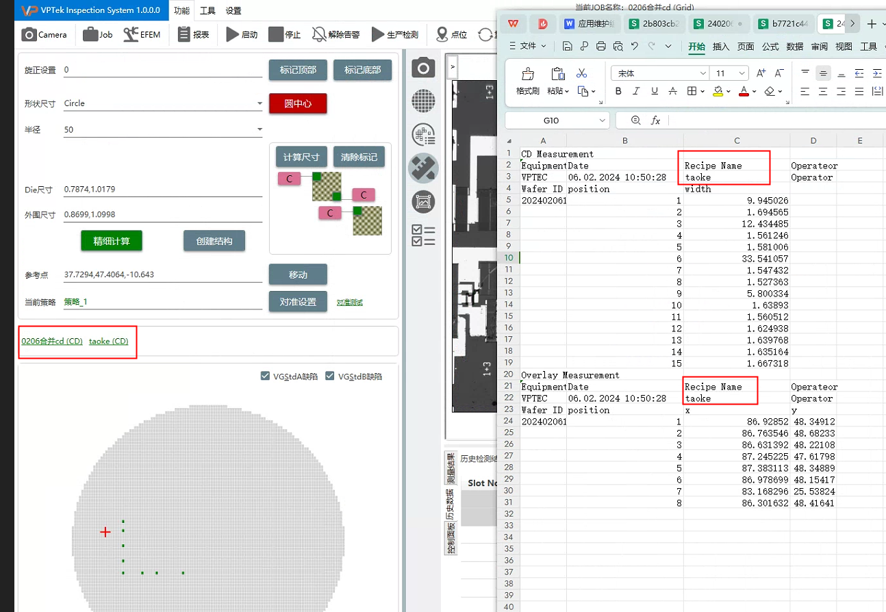The image size is (886, 612).
Task: Switch to the 插入 ribbon tab
Action: (x=721, y=46)
